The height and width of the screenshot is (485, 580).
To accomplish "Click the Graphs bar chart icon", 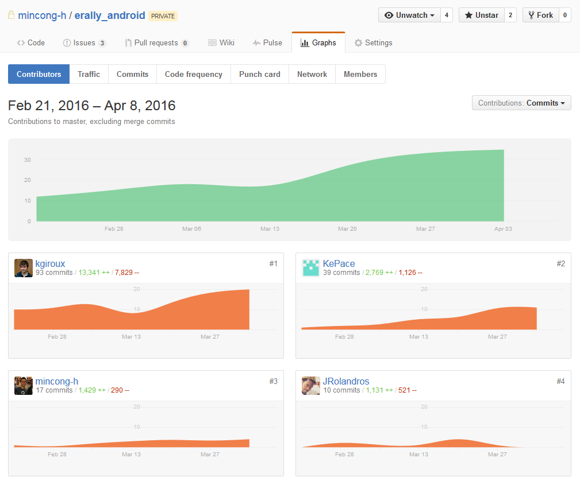I will 305,43.
